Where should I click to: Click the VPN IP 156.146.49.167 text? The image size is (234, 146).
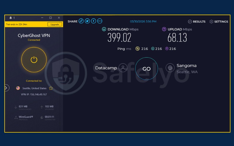34,94
